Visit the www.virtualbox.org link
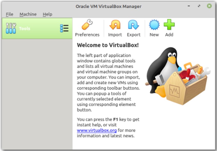 [97, 130]
